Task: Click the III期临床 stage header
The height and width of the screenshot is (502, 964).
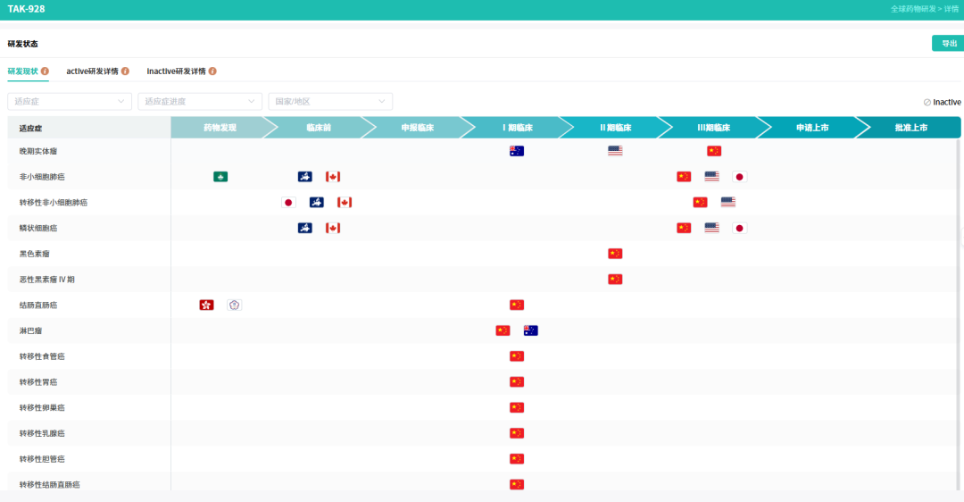Action: [x=713, y=128]
